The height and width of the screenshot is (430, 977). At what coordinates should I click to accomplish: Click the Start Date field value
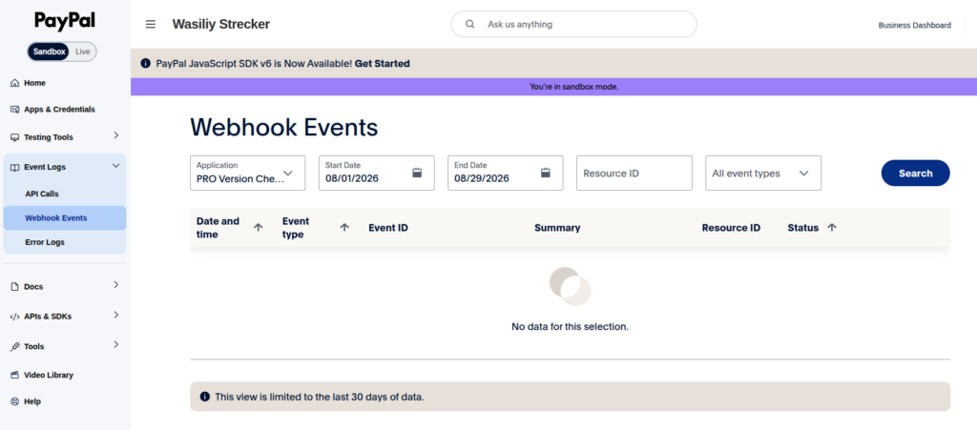352,178
